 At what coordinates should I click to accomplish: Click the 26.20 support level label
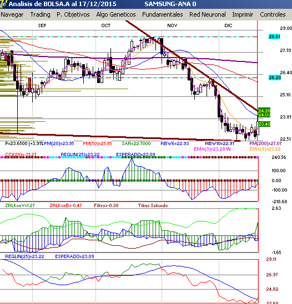(275, 78)
